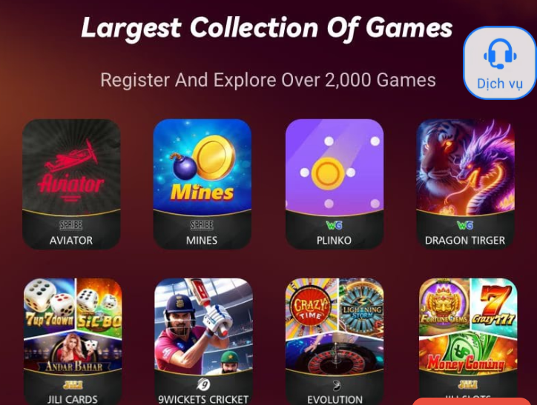Select the Plinko game tile
The height and width of the screenshot is (405, 537).
click(335, 184)
